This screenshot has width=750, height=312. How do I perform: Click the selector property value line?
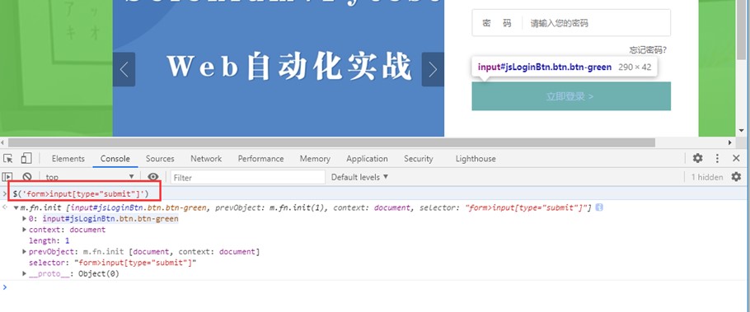point(112,263)
